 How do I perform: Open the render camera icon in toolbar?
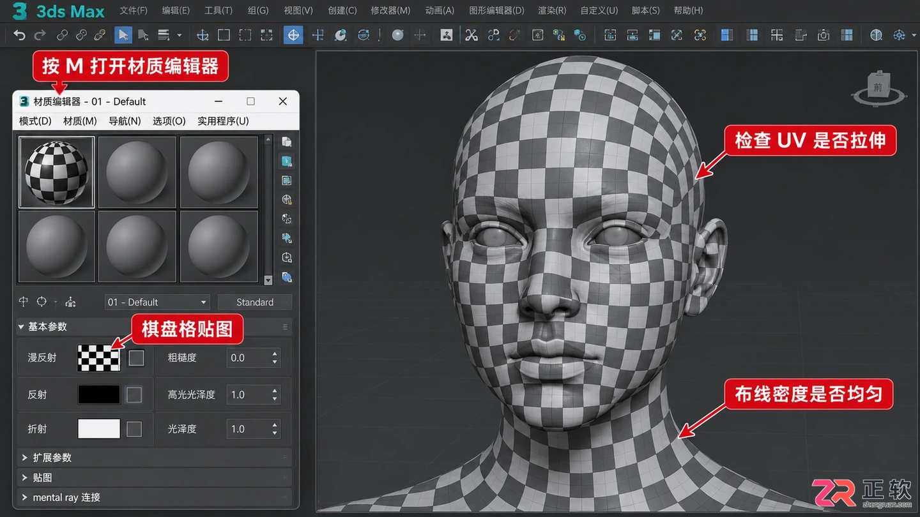tap(824, 35)
